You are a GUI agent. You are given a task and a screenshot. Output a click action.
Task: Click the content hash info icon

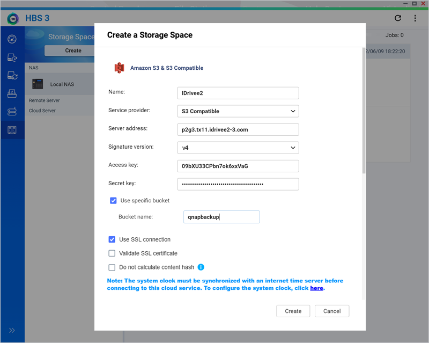[201, 267]
